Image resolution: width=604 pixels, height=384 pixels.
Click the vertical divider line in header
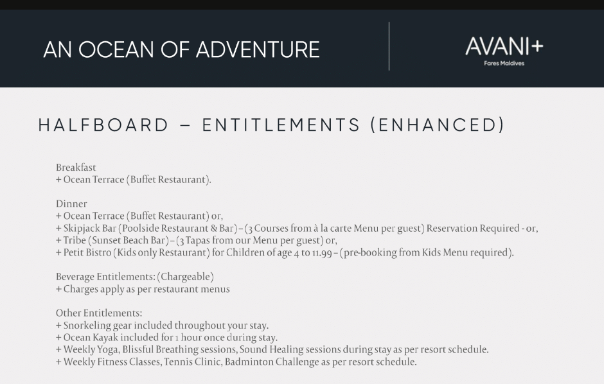pyautogui.click(x=389, y=46)
